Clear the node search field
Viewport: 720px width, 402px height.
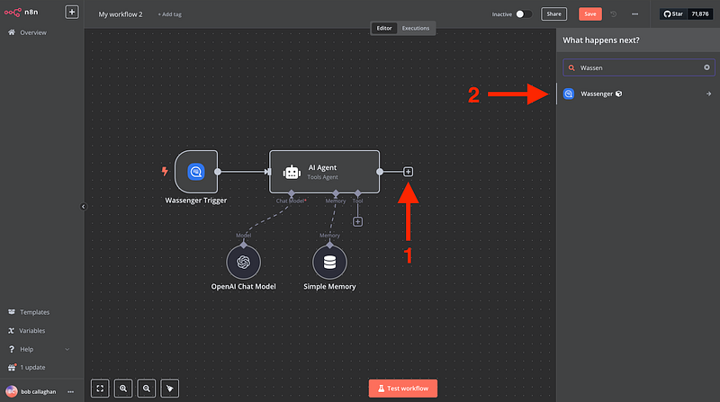coord(706,67)
